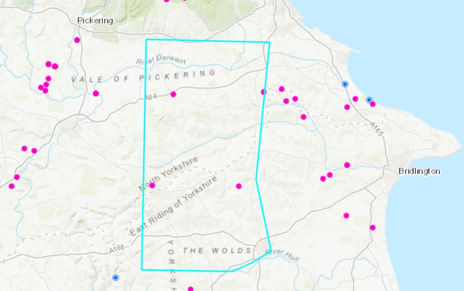464x291 pixels.
Task: Click the magenta marker at the bottom map edge
Action: pyautogui.click(x=190, y=289)
